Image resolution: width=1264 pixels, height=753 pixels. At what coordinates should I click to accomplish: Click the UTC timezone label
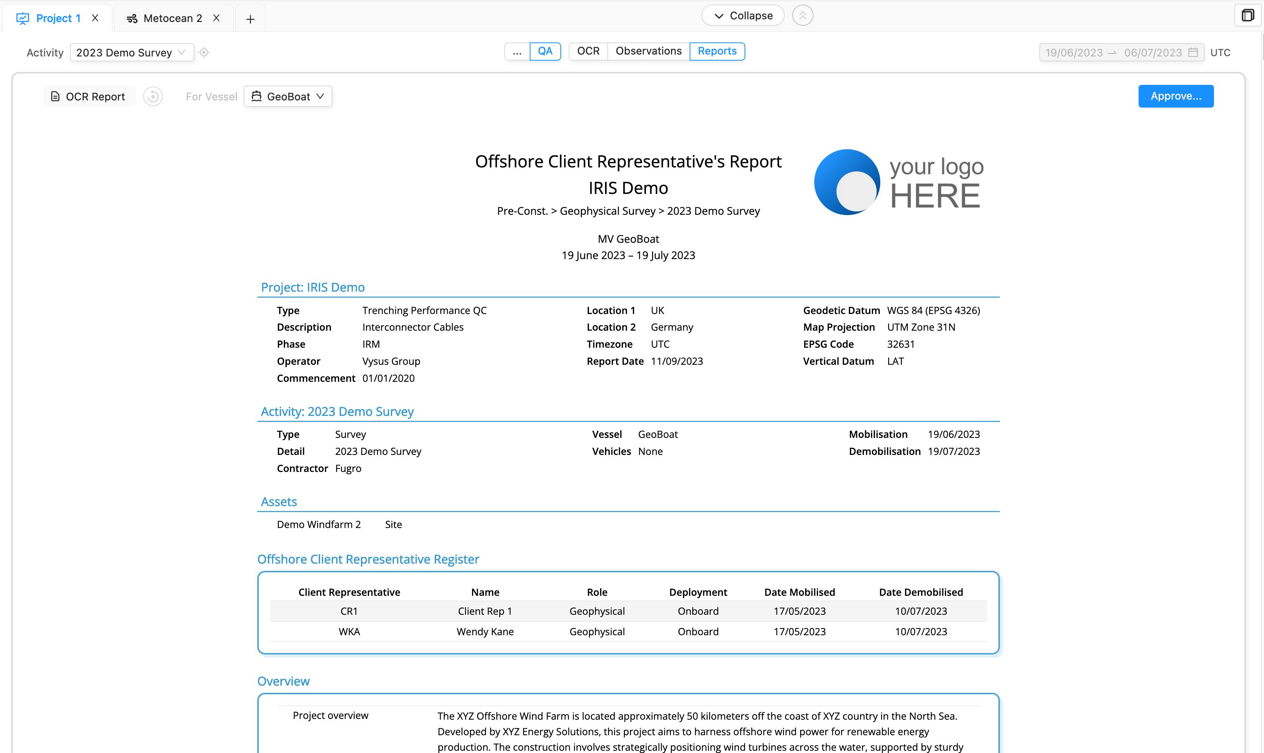[x=1220, y=53]
